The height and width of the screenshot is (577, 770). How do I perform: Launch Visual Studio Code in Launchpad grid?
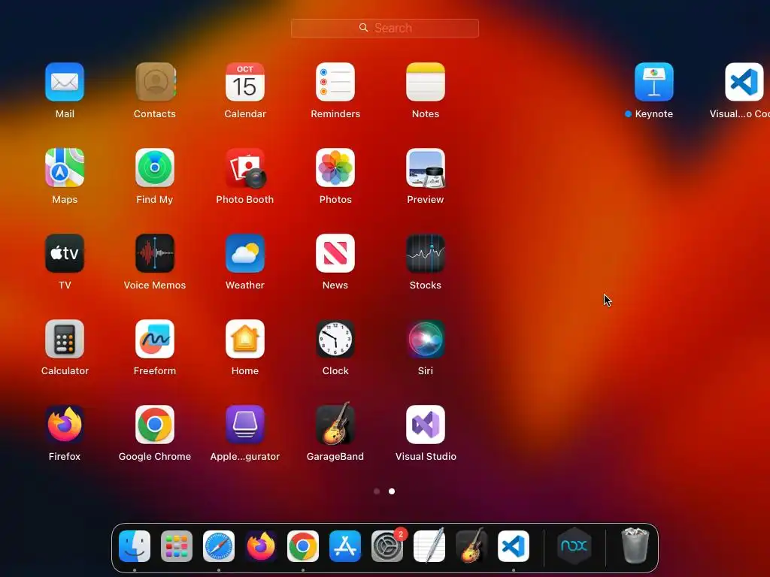tap(744, 82)
